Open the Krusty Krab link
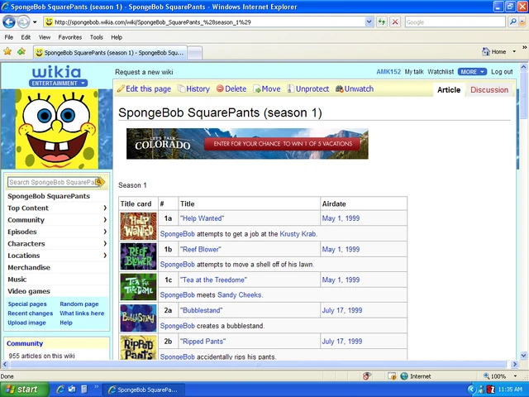The height and width of the screenshot is (397, 529). pyautogui.click(x=298, y=233)
